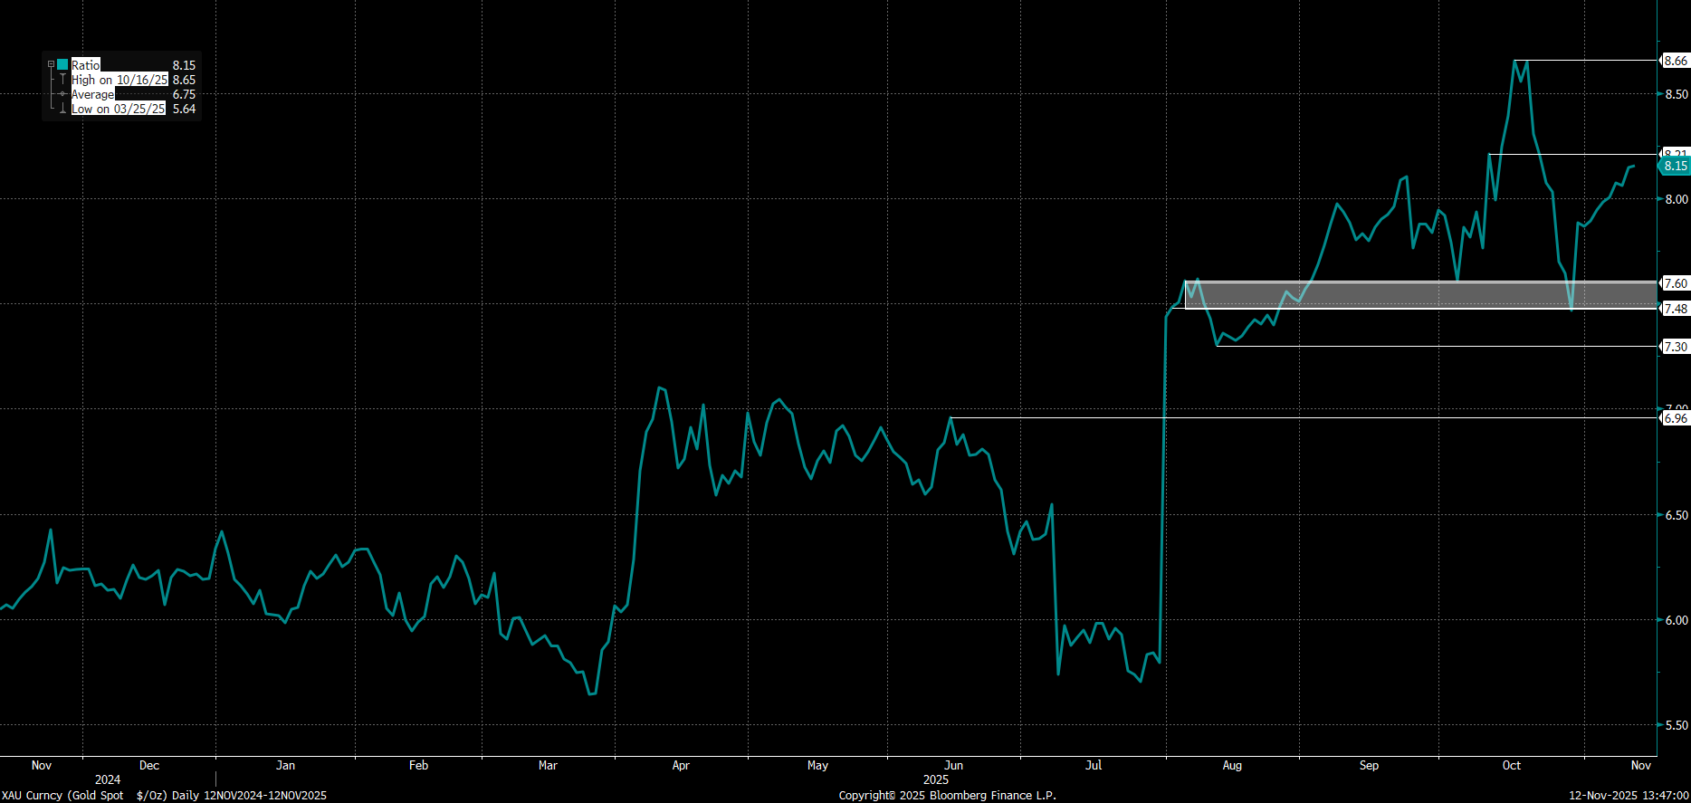Click the Daily date range text
Image resolution: width=1691 pixels, height=803 pixels.
(x=249, y=795)
